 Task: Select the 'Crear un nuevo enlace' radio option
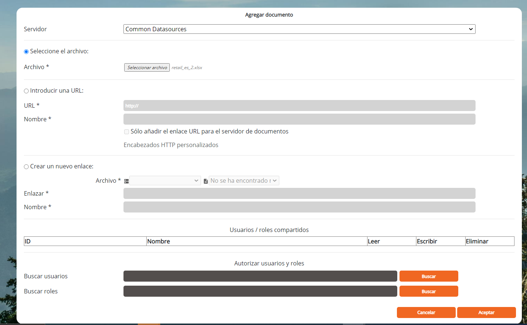26,167
